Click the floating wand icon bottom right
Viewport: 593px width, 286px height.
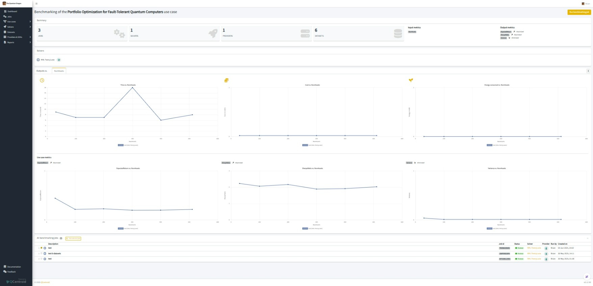coord(587,277)
